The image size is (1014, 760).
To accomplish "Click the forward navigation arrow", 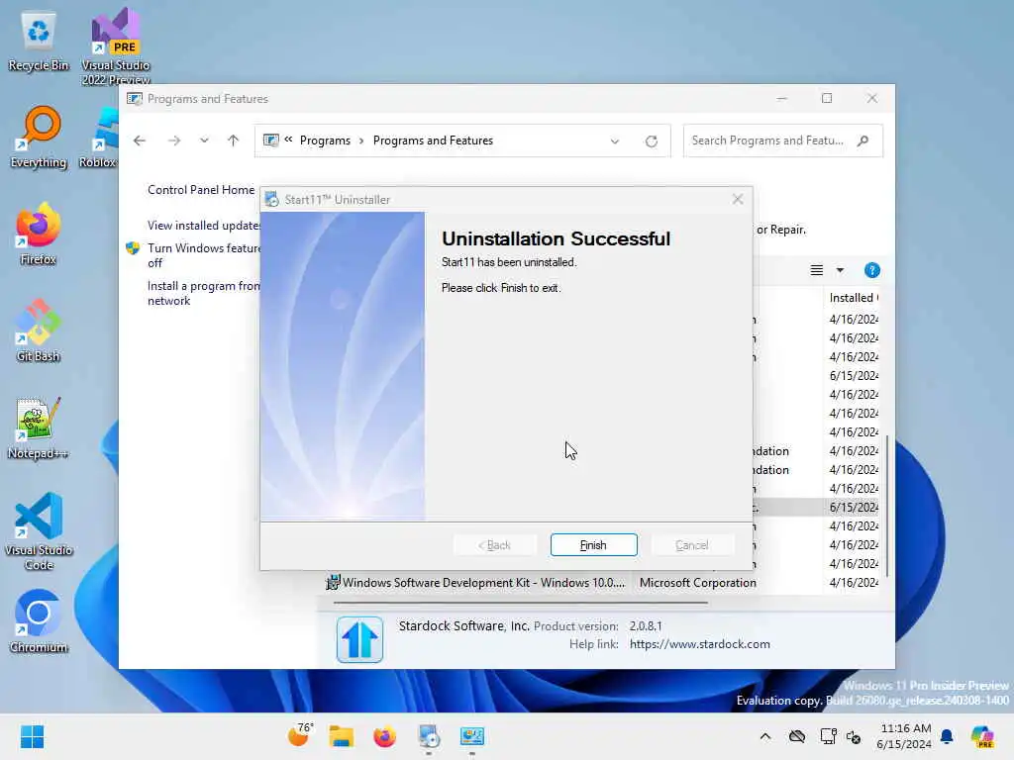I will 174,141.
